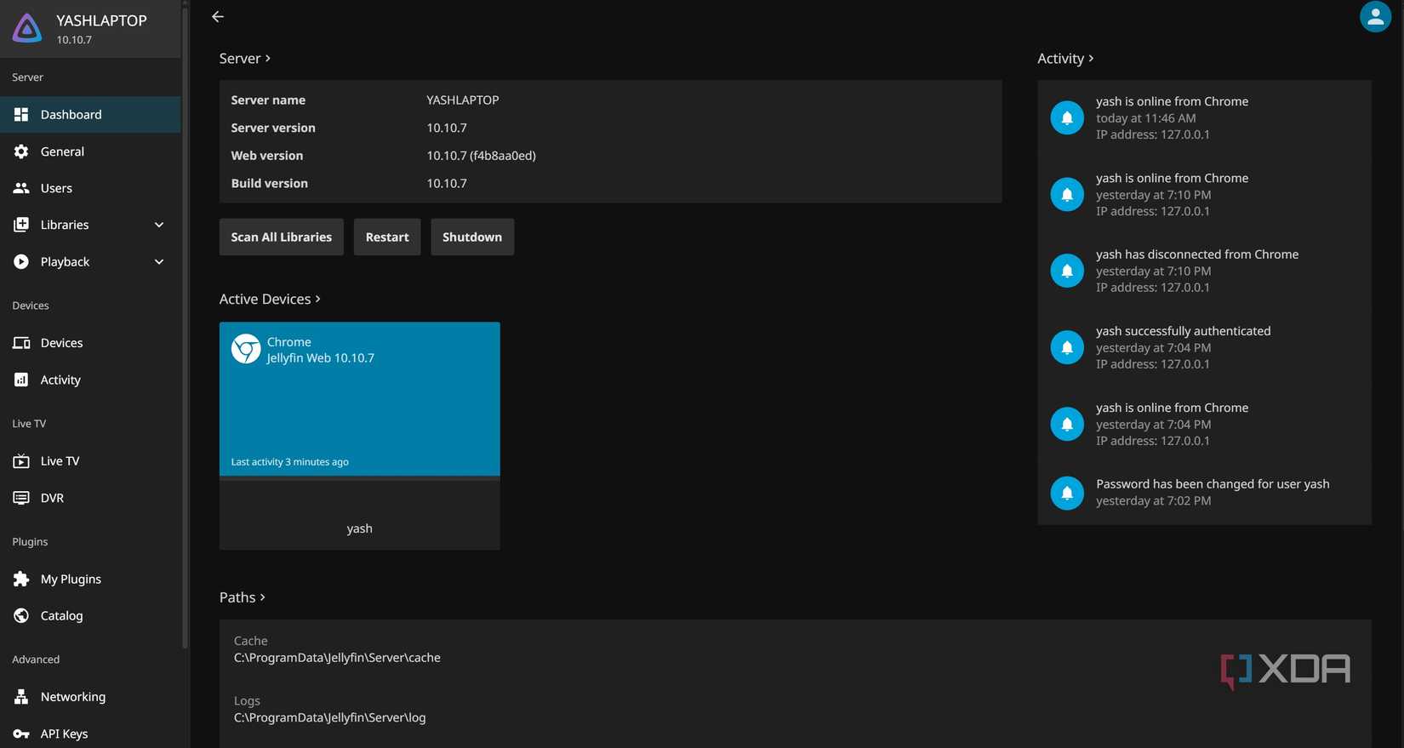Viewport: 1404px width, 748px height.
Task: Open the Active Devices heading link
Action: [x=270, y=300]
